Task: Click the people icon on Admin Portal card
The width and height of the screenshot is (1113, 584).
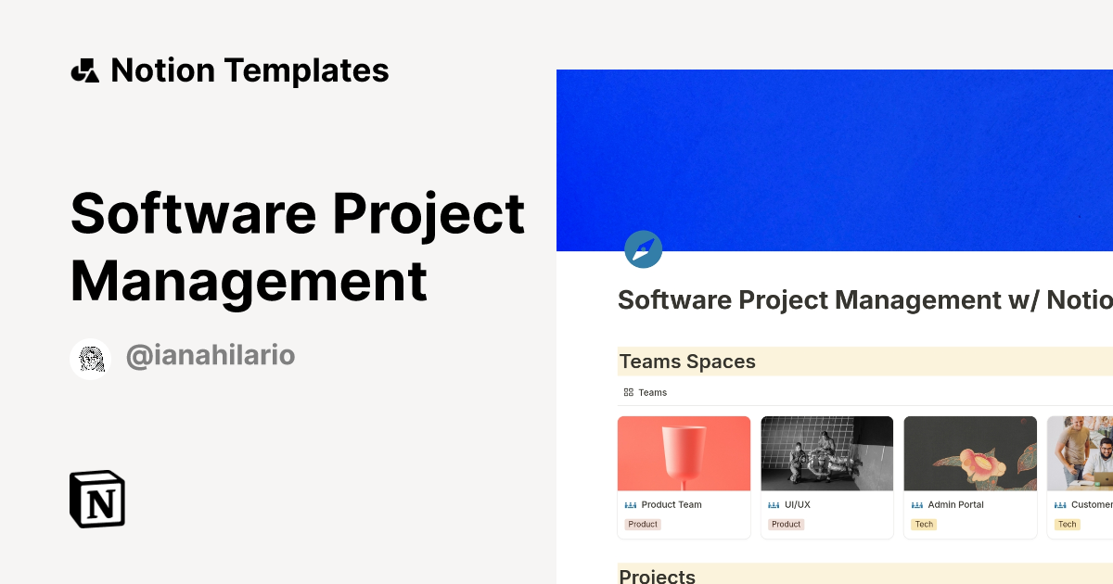Action: (916, 504)
